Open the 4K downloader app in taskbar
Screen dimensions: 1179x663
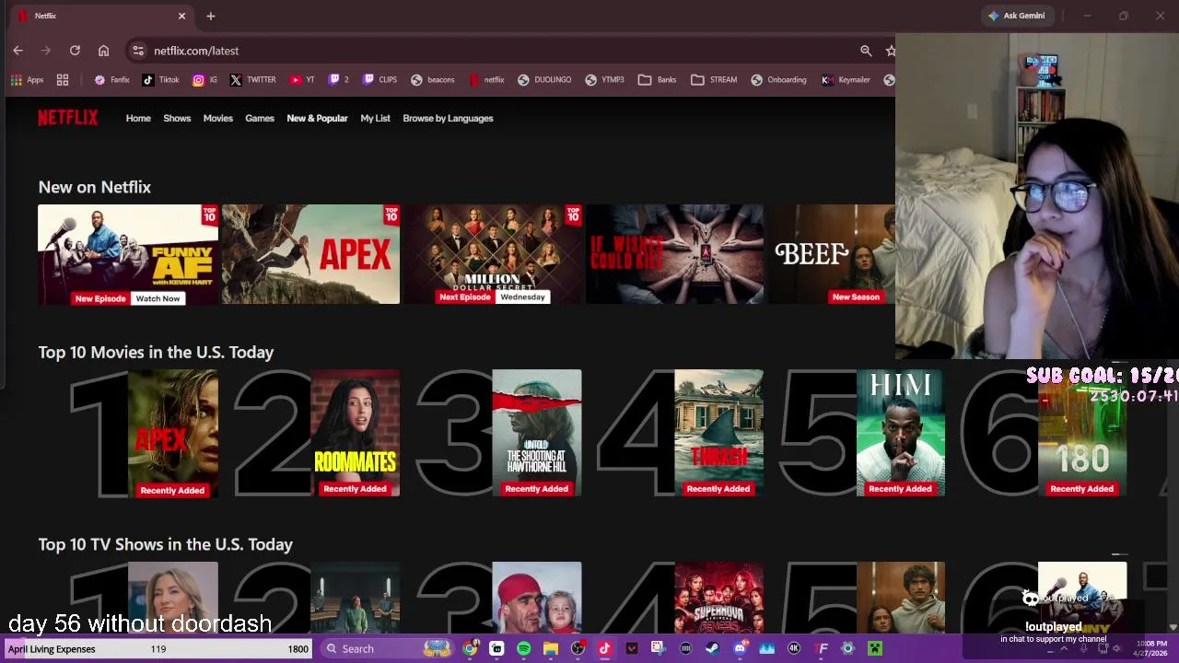(794, 648)
